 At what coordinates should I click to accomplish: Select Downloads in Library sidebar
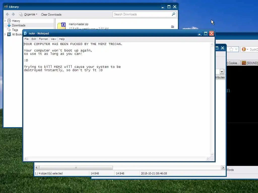19,25
